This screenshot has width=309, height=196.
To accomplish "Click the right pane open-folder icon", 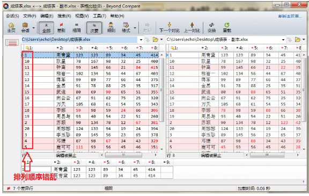I will tap(298, 40).
